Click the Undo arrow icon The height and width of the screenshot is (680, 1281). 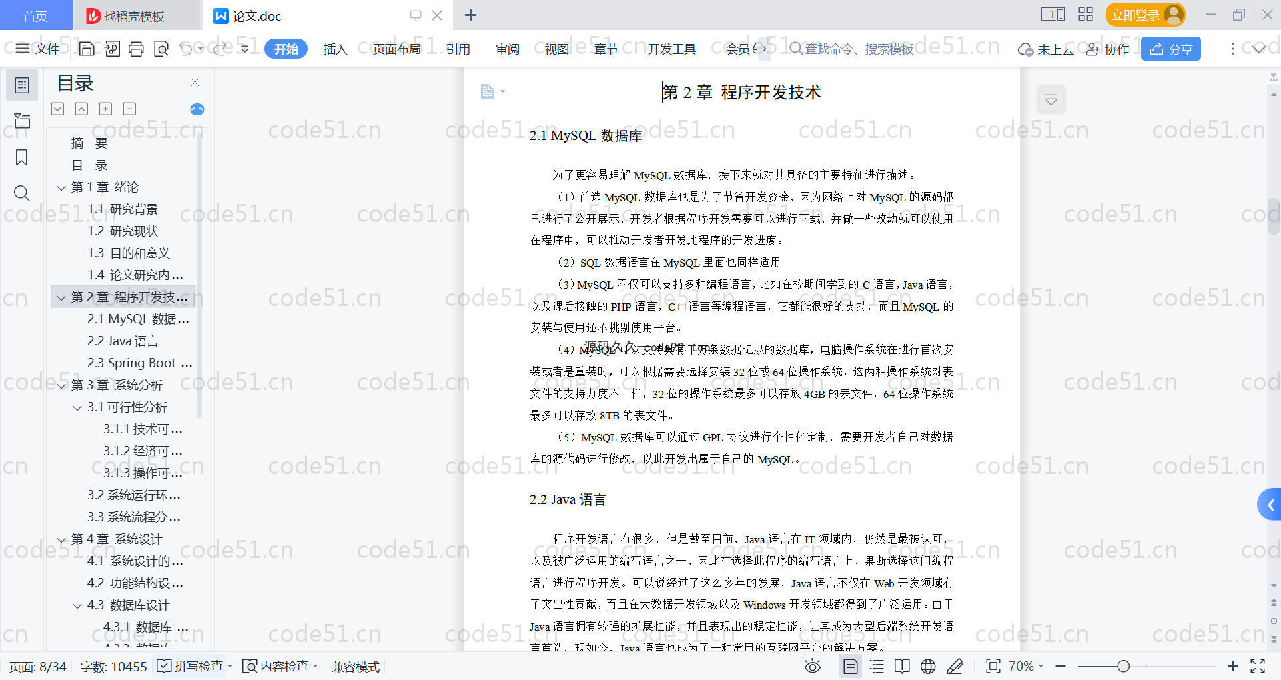[186, 49]
